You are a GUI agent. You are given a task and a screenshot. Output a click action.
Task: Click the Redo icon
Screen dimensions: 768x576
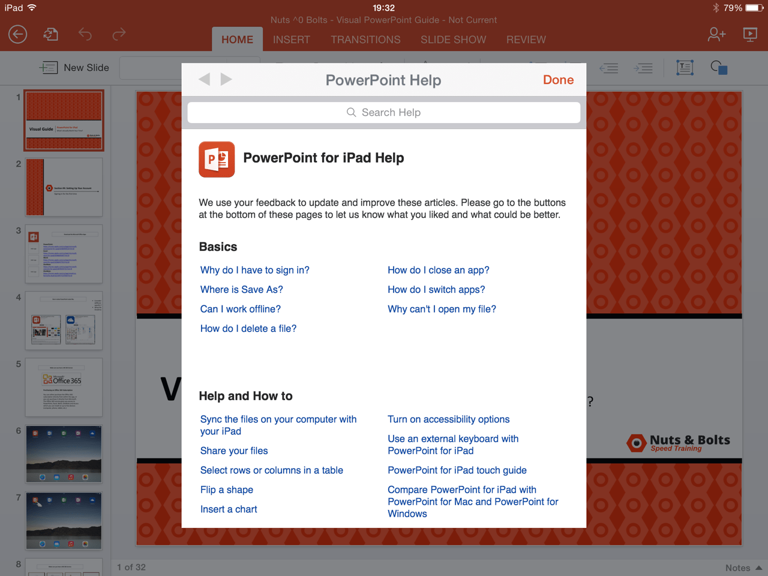[118, 35]
